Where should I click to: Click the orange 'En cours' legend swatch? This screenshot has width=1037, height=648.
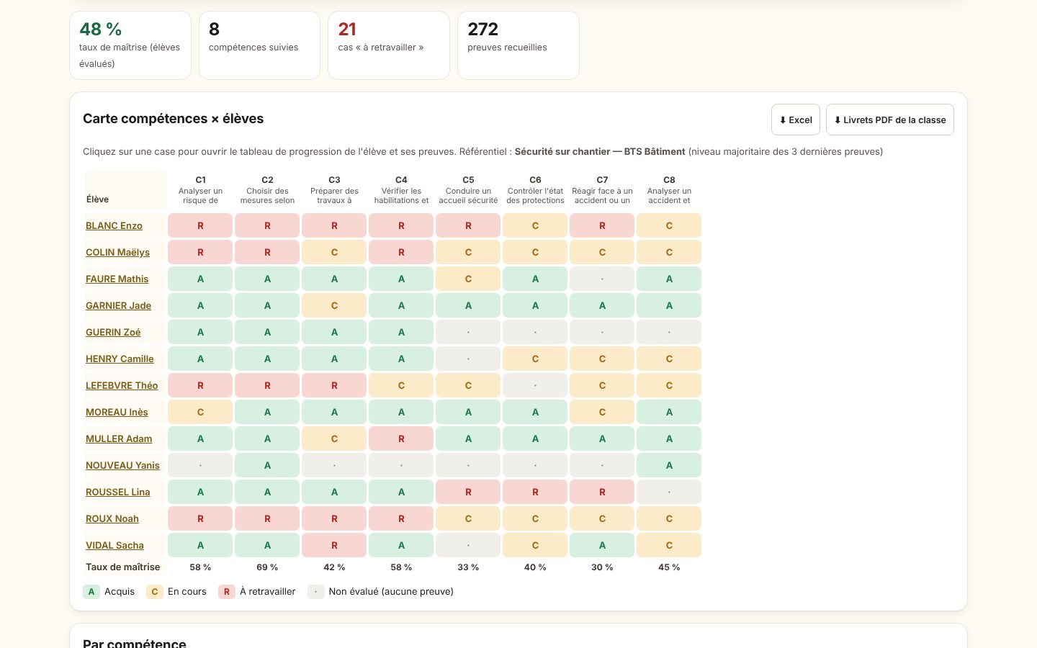155,592
